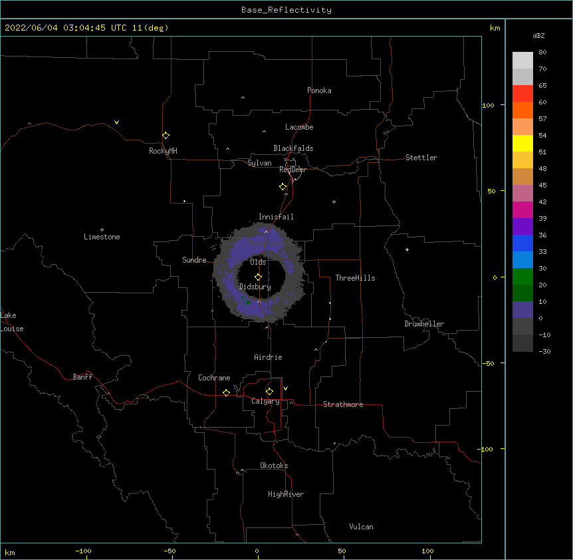This screenshot has width=573, height=560.
Task: Click the Strathmore town label
Action: 343,404
